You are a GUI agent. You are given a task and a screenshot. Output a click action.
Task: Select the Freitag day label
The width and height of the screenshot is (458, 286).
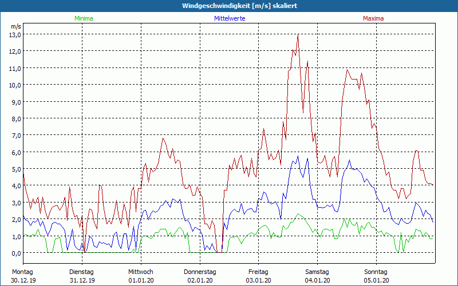point(258,272)
